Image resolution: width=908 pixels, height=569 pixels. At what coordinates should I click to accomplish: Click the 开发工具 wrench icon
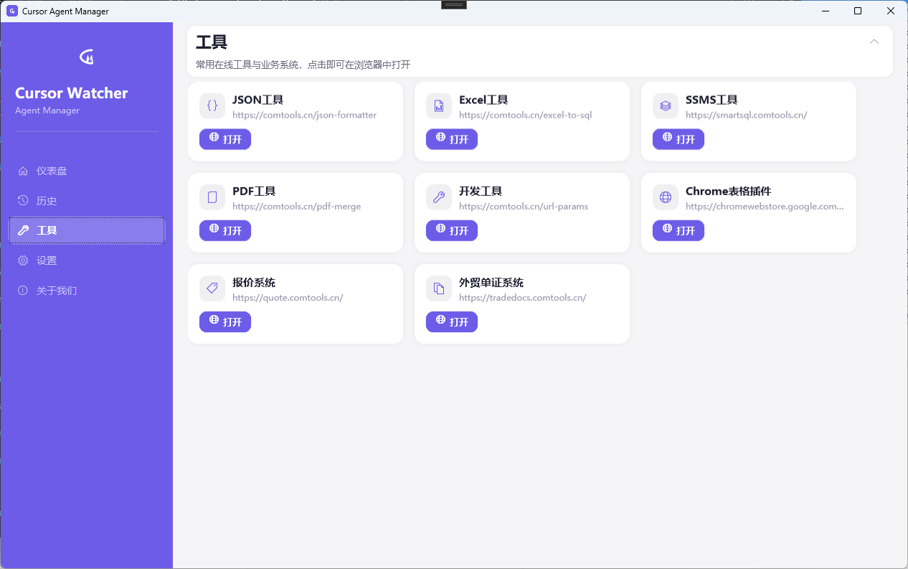point(439,197)
